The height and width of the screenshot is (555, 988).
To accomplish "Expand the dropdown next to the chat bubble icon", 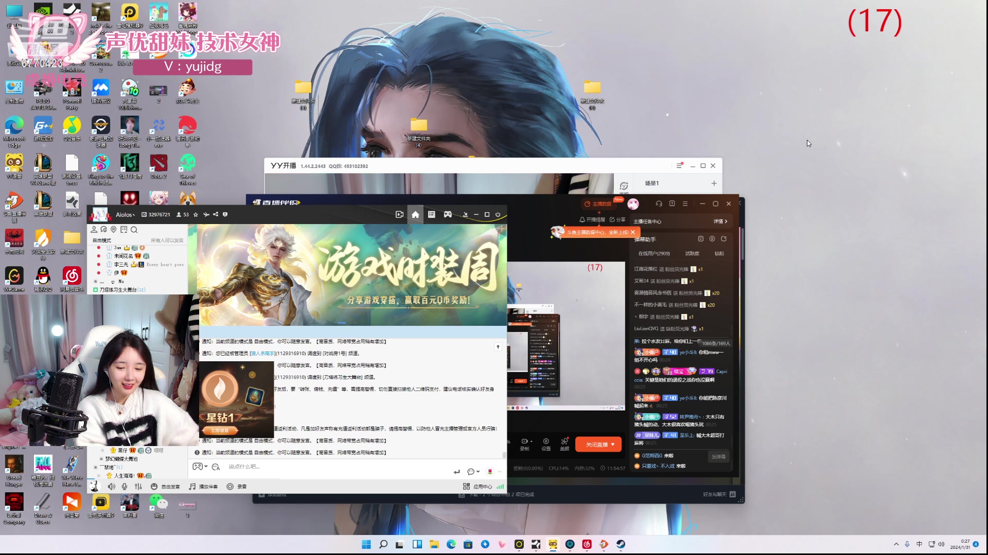I will click(x=477, y=471).
